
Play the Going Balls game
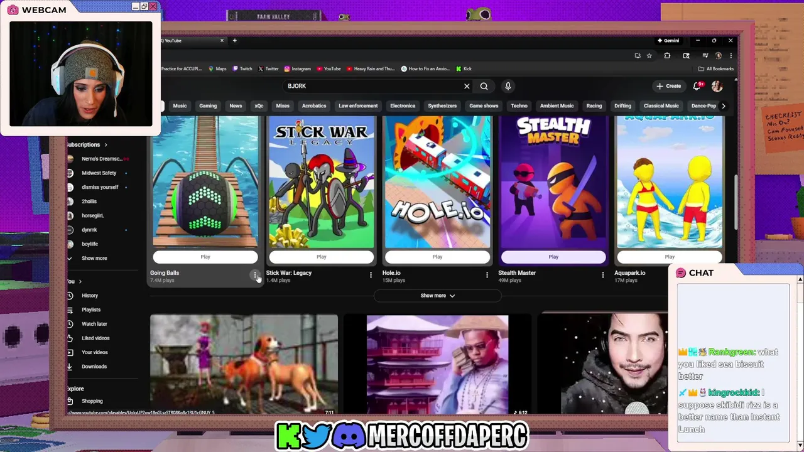(x=205, y=257)
